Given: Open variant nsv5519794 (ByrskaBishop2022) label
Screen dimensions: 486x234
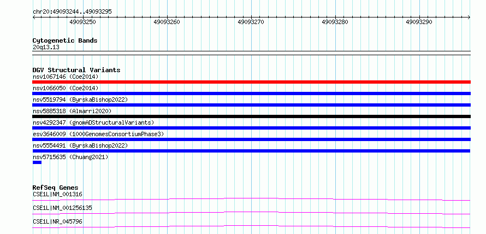Looking at the screenshot, I should click(x=80, y=100).
